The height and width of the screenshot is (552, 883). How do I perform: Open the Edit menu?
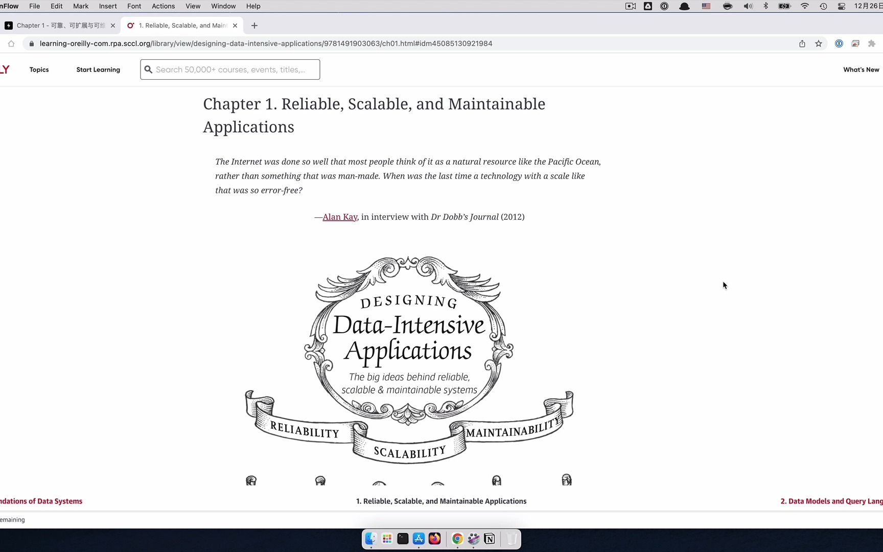click(x=57, y=6)
